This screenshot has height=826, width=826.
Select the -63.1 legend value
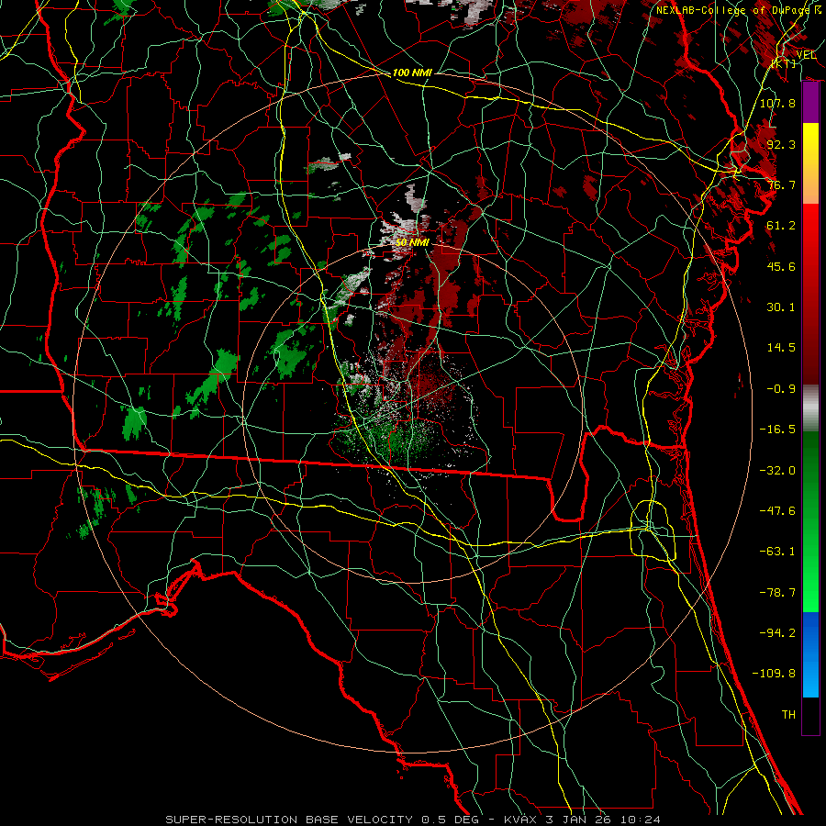(x=777, y=552)
